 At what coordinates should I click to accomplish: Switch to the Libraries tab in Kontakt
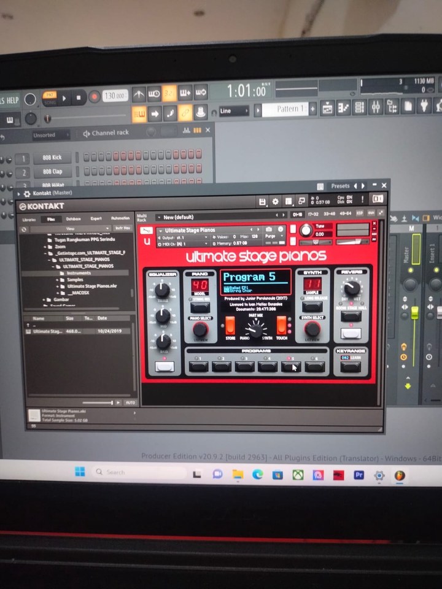coord(29,220)
